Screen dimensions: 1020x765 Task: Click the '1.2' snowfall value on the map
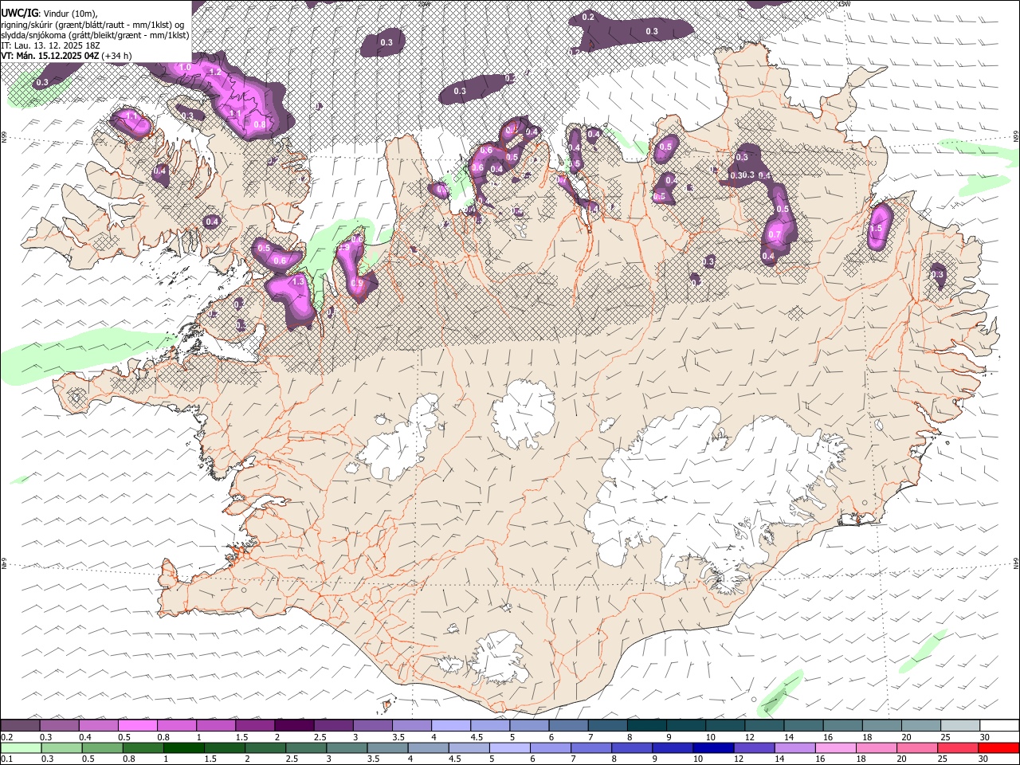tap(214, 72)
